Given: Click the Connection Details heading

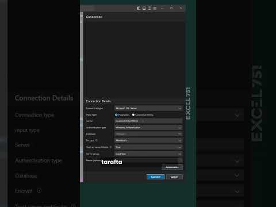Looking at the screenshot, I should [98, 101].
